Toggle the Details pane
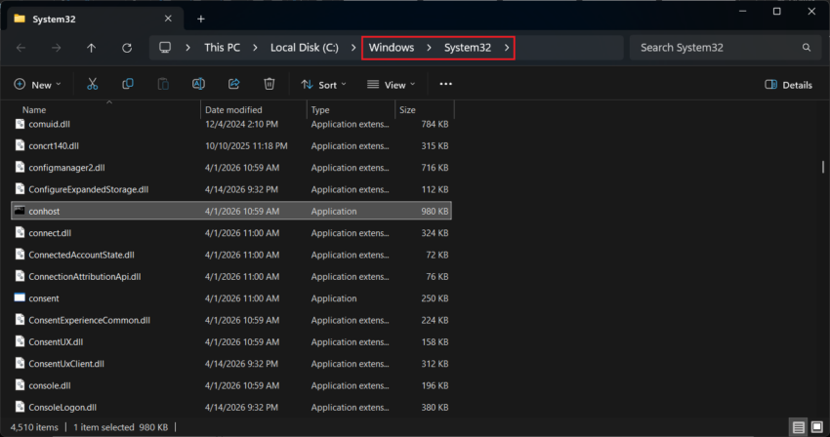The image size is (830, 437). (x=788, y=85)
